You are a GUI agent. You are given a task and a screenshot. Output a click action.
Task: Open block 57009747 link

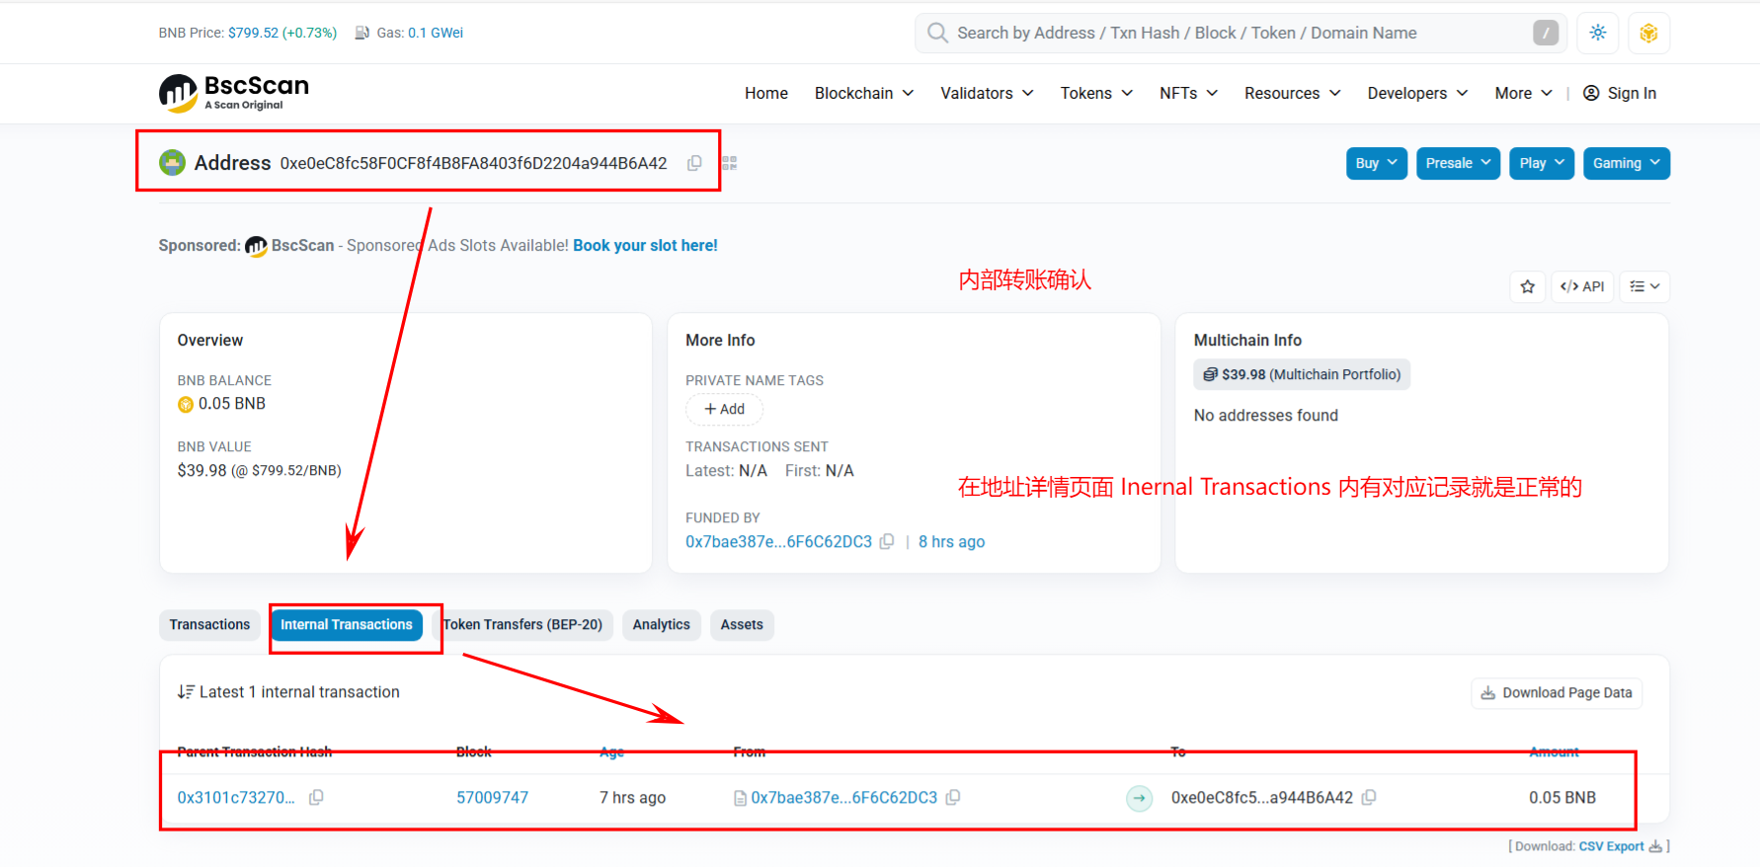tap(492, 797)
